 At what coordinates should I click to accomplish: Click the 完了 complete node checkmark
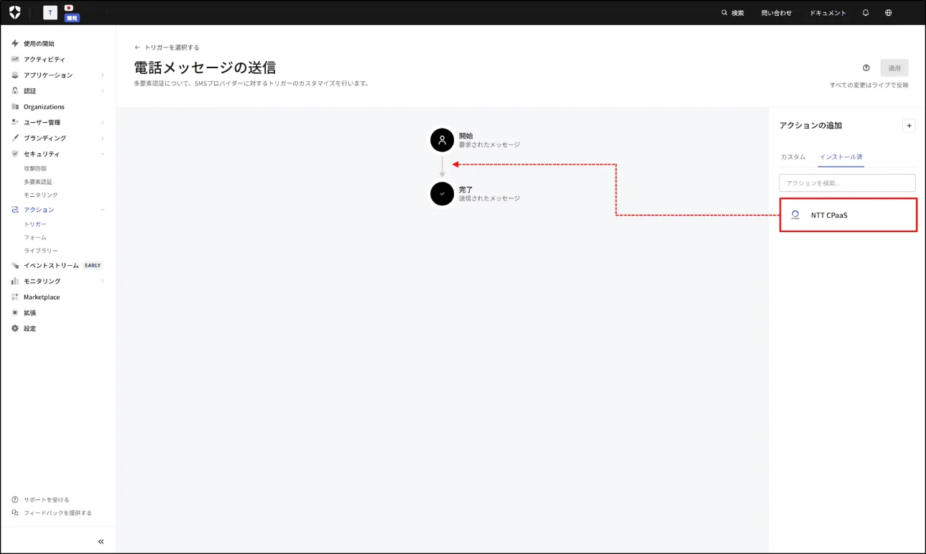(442, 194)
